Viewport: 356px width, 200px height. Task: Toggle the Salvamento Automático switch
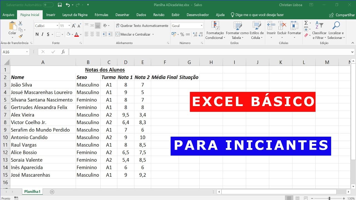48,5
